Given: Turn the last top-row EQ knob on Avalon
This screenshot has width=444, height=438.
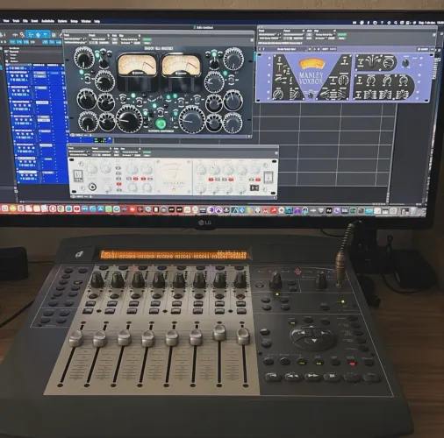Looking at the screenshot, I should [254, 169].
